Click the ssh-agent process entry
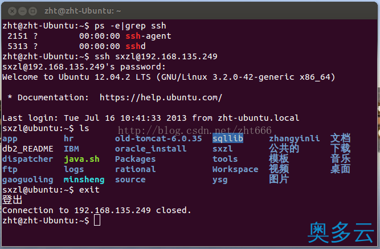Screen dimensions: 380x249 148,36
